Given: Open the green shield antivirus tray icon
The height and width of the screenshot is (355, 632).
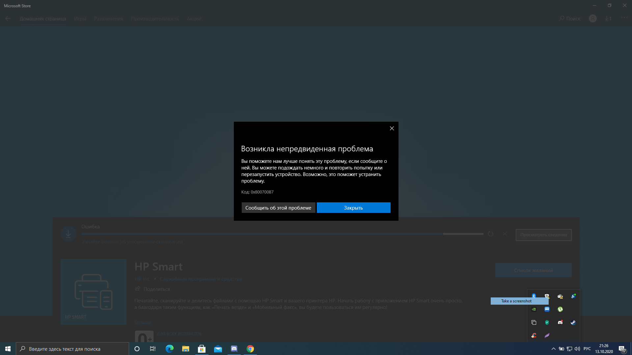Looking at the screenshot, I should (x=547, y=322).
